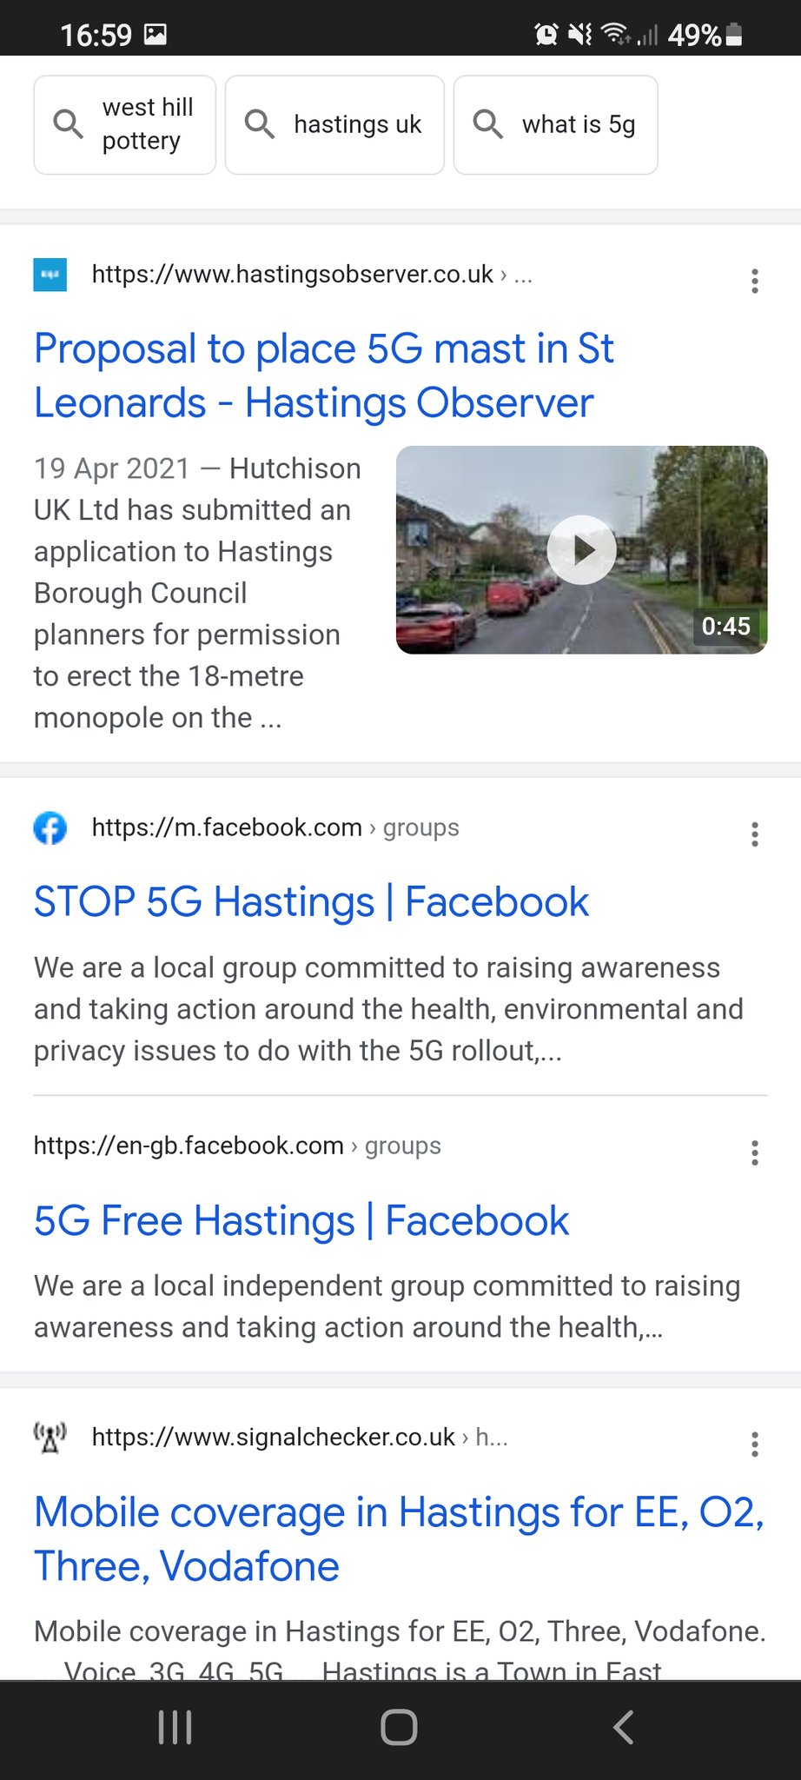Open Mobile coverage in Hastings result
801x1780 pixels.
click(x=399, y=1539)
